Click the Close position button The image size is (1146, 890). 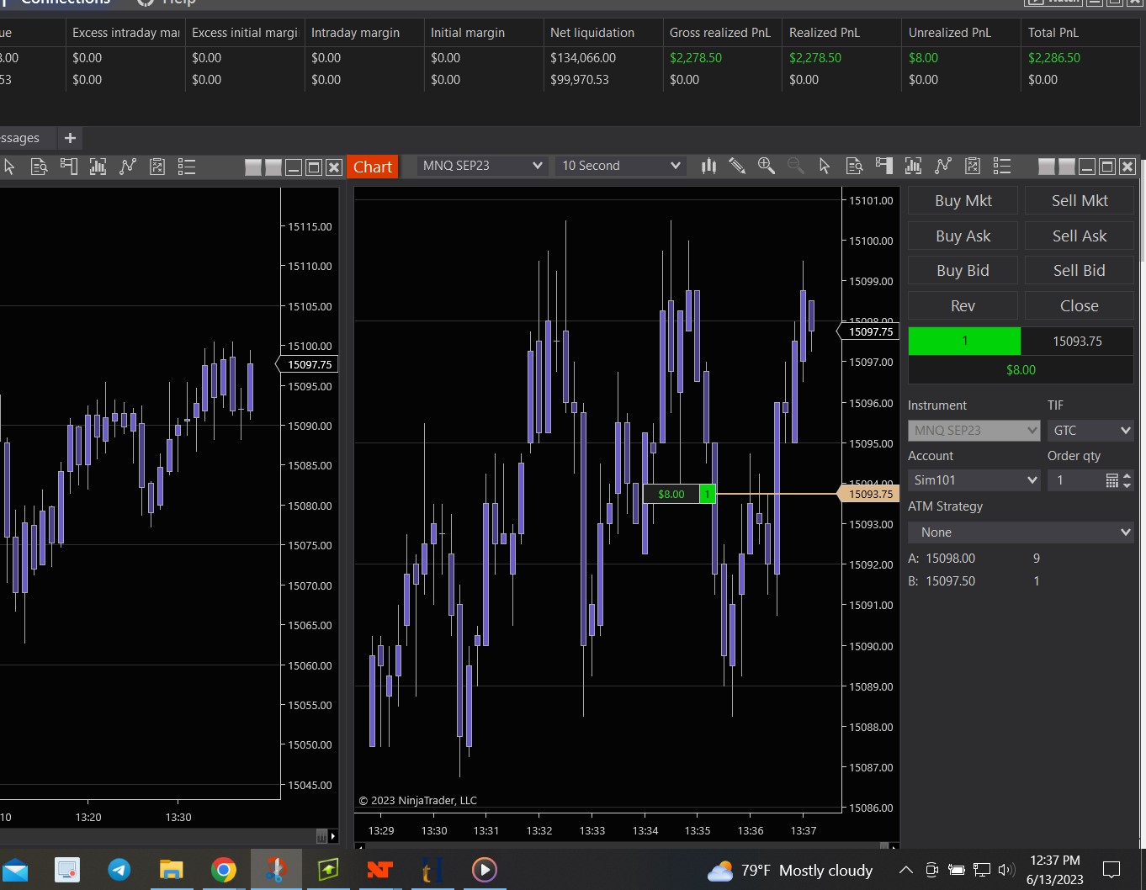(1079, 306)
